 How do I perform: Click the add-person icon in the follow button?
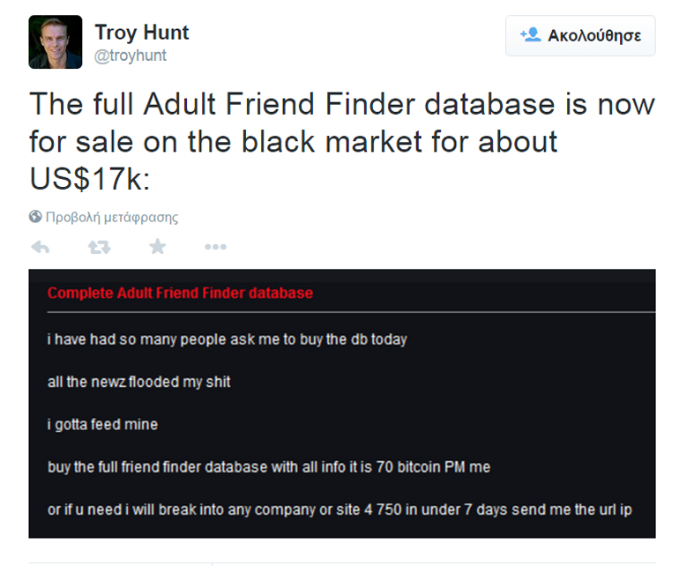530,35
